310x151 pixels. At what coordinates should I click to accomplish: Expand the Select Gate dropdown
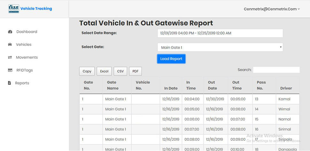(220, 47)
